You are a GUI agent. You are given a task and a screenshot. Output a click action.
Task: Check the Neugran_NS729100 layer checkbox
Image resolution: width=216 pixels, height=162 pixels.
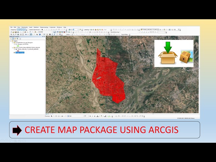point(16,44)
